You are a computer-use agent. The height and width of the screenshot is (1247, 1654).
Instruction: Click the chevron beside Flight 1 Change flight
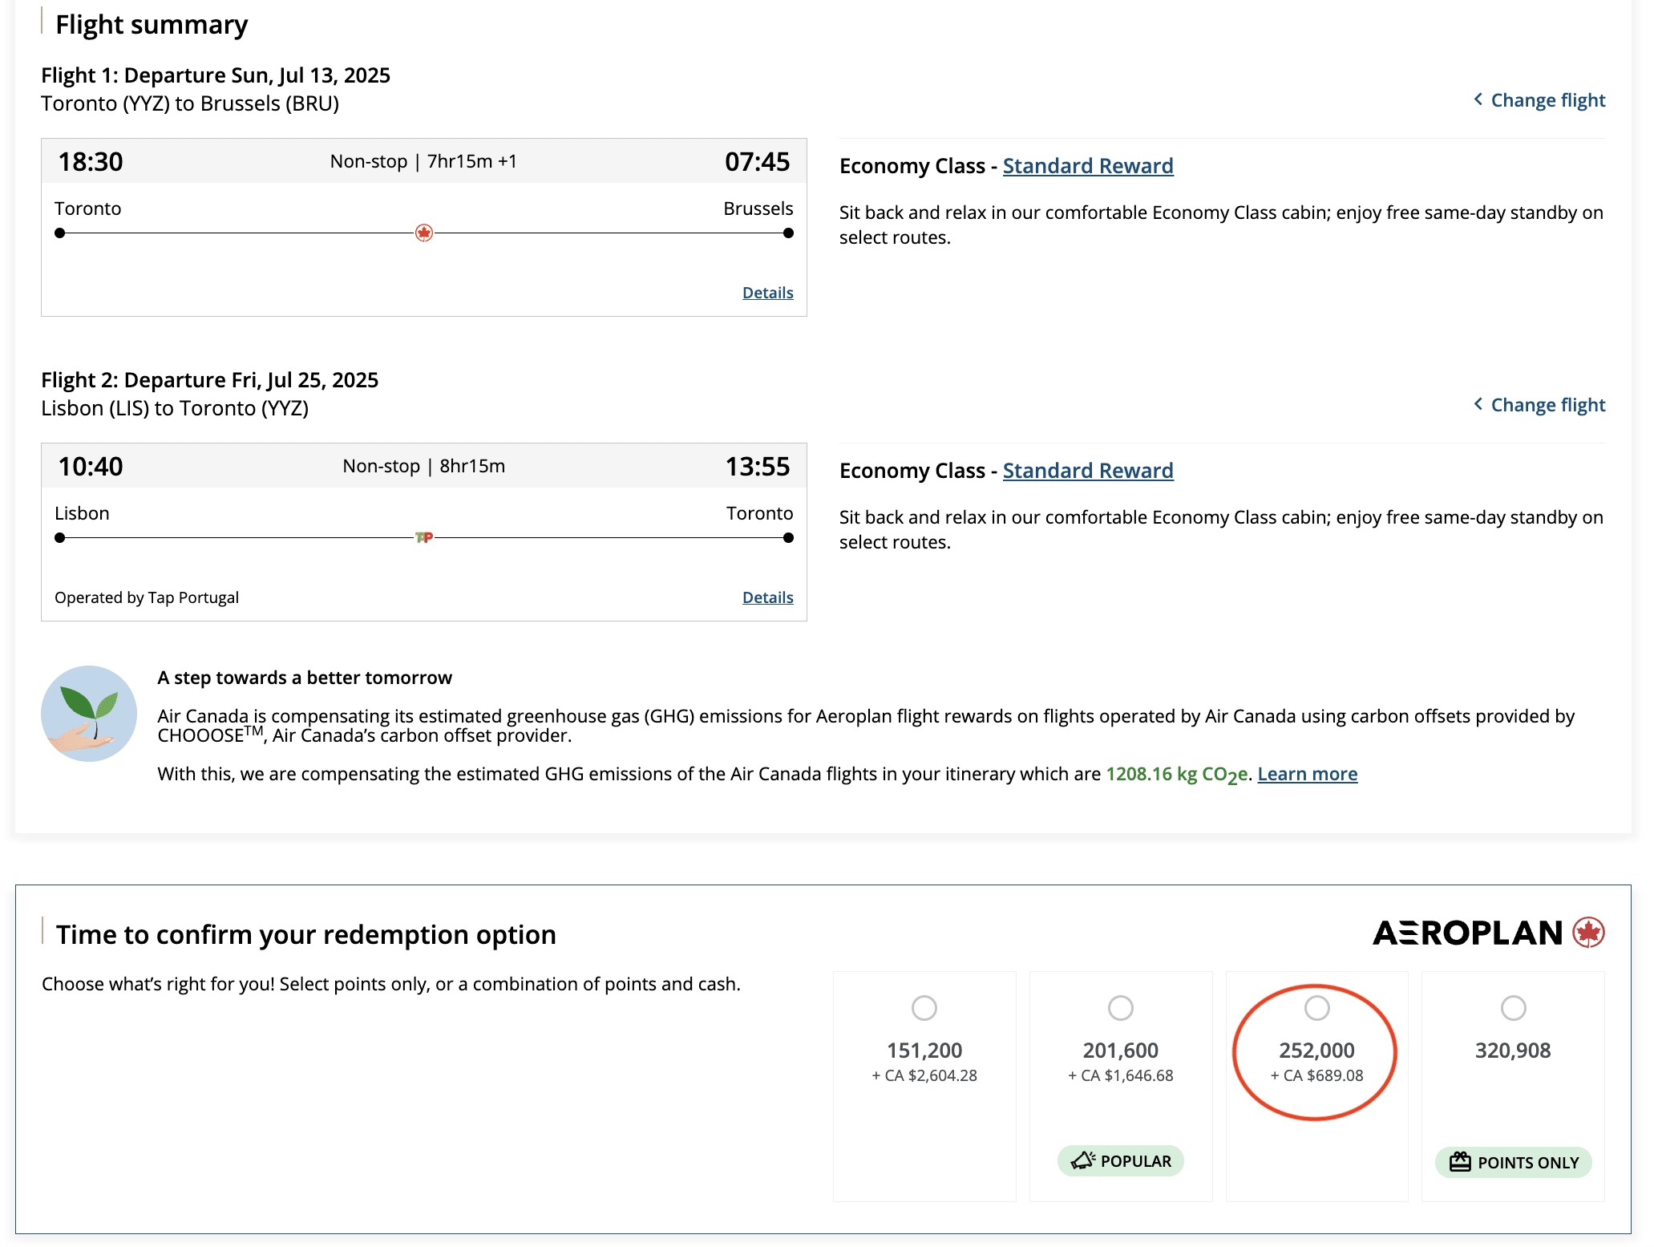[1478, 99]
